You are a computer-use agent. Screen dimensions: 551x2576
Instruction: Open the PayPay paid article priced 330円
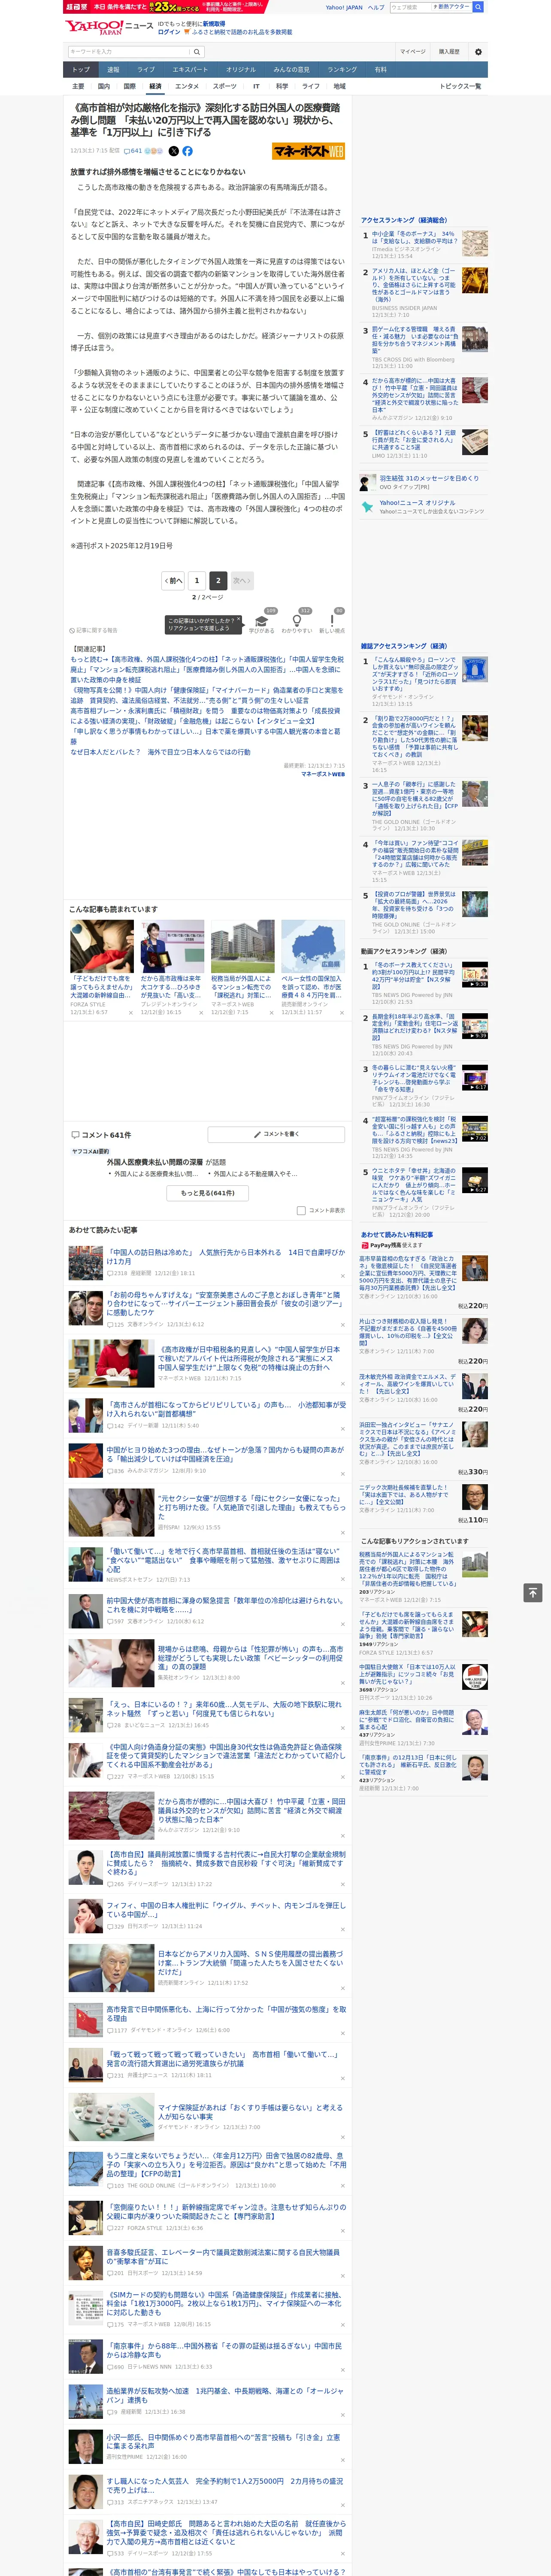pyautogui.click(x=424, y=1448)
